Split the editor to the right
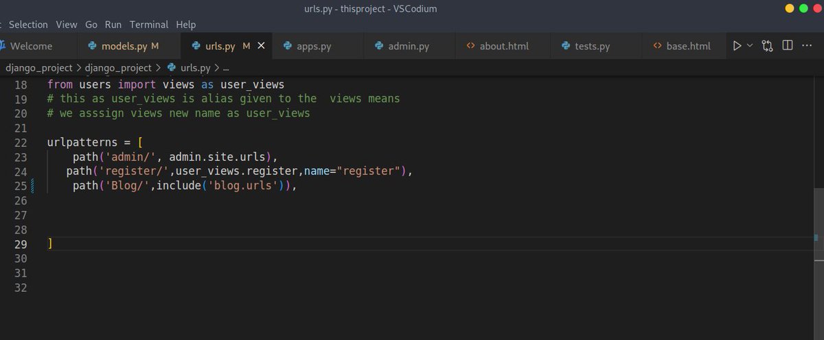Image resolution: width=824 pixels, height=340 pixels. 788,46
